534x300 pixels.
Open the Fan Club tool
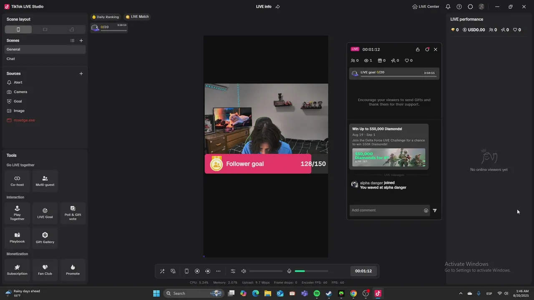click(45, 270)
